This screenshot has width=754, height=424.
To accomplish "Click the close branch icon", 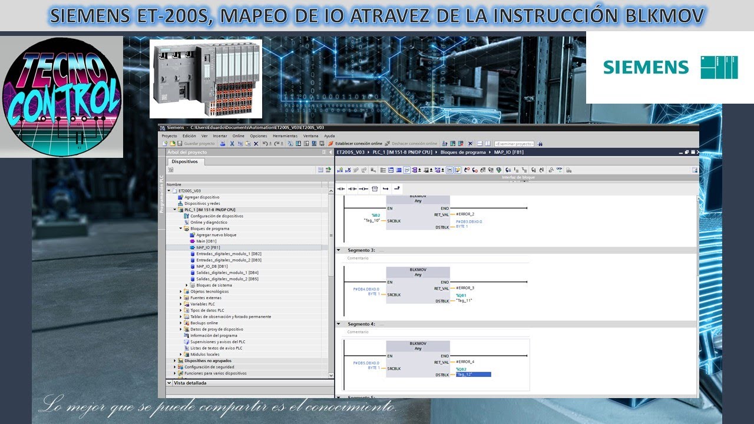I will (x=396, y=188).
